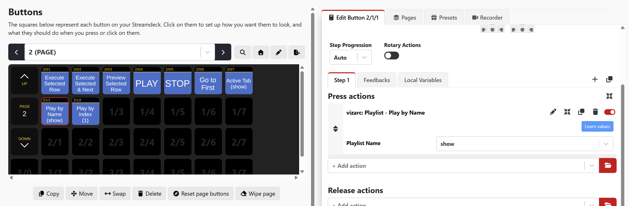Switch to the Feedbacks tab
The width and height of the screenshot is (629, 206).
point(377,80)
